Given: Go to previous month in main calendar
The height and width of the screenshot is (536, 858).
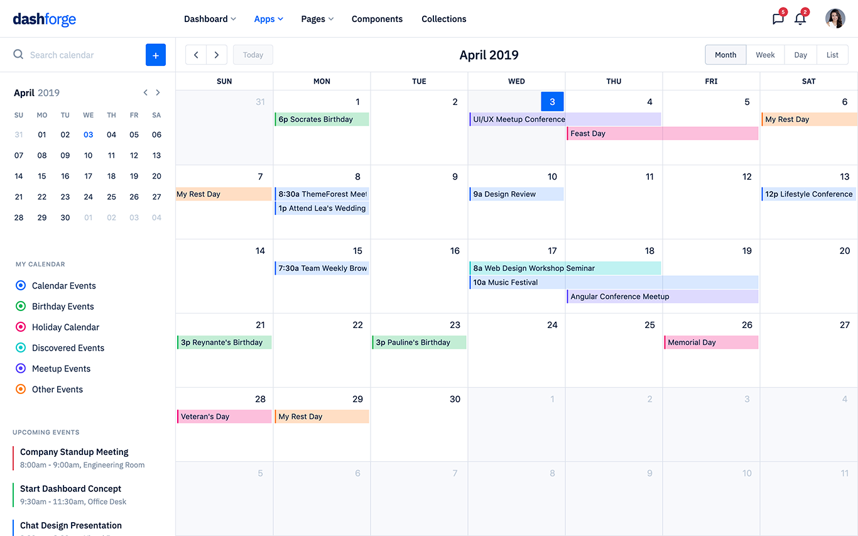Looking at the screenshot, I should pos(196,55).
